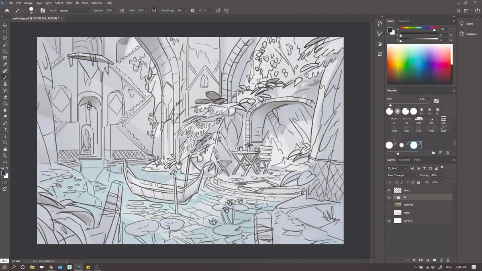
Task: Select the Crop tool
Action: (5, 51)
